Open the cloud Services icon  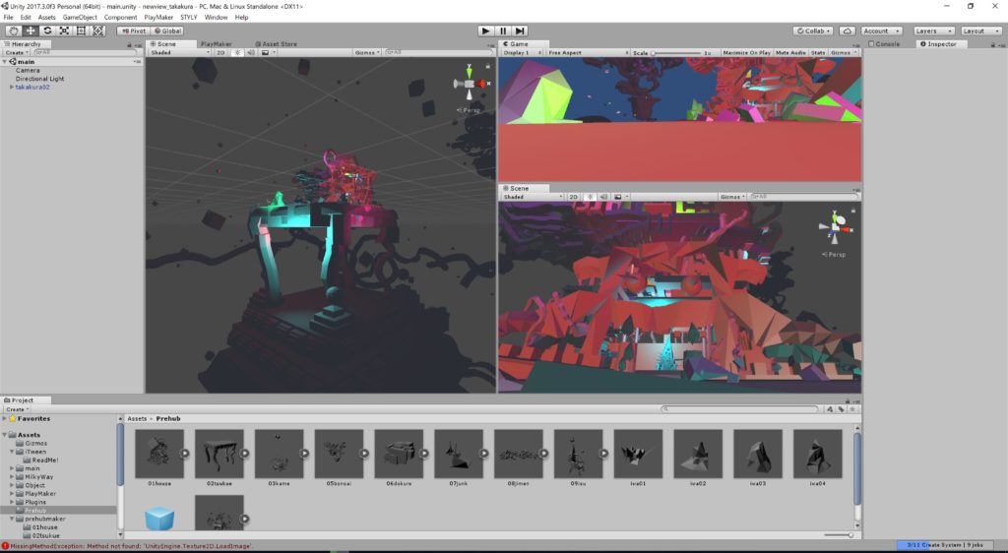tap(847, 31)
